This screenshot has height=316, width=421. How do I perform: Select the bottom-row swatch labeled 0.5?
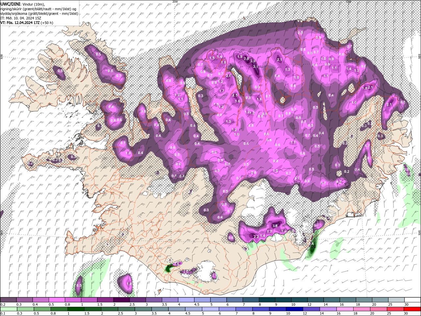[42, 309]
